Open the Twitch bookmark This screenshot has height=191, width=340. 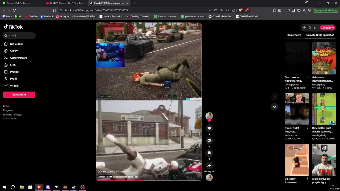(x=7, y=16)
